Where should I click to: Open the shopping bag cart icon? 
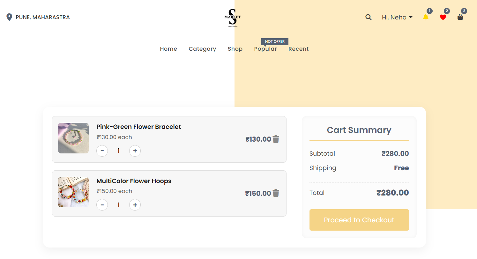(x=460, y=17)
